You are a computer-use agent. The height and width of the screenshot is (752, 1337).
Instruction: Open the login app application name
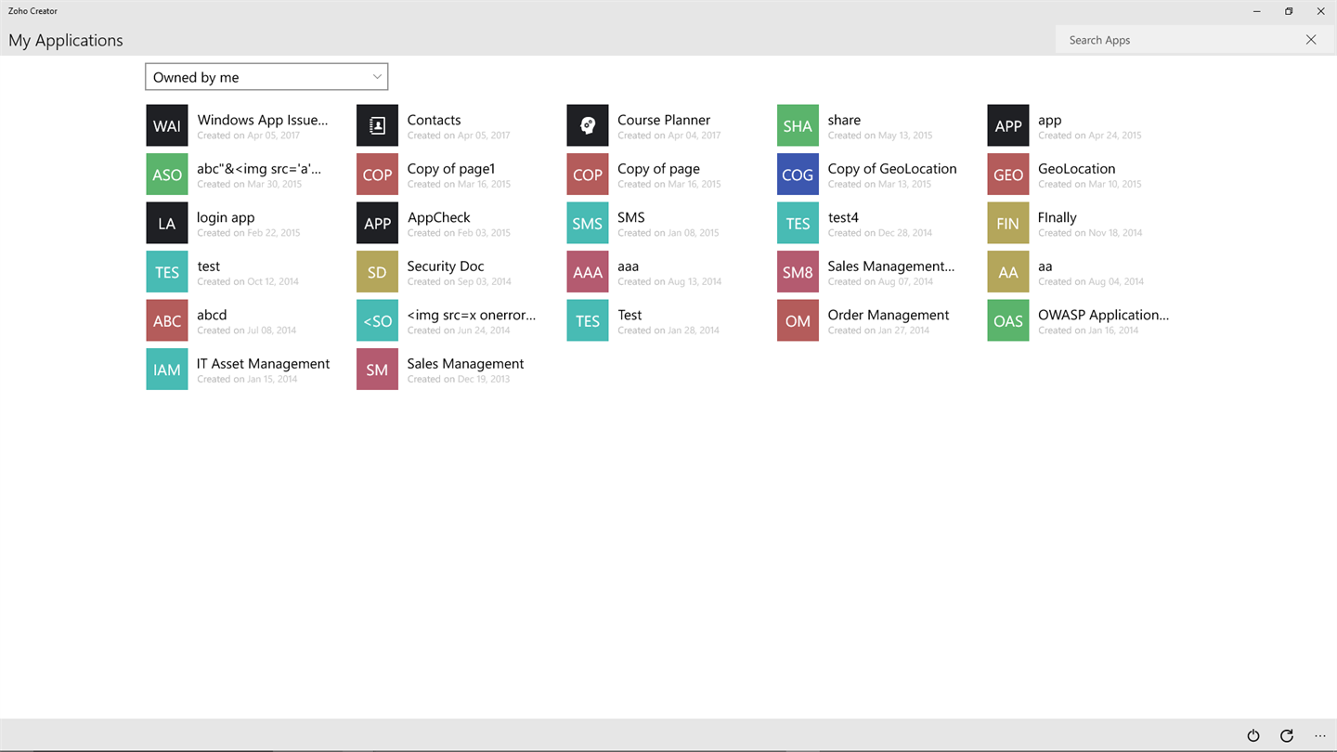(x=226, y=217)
